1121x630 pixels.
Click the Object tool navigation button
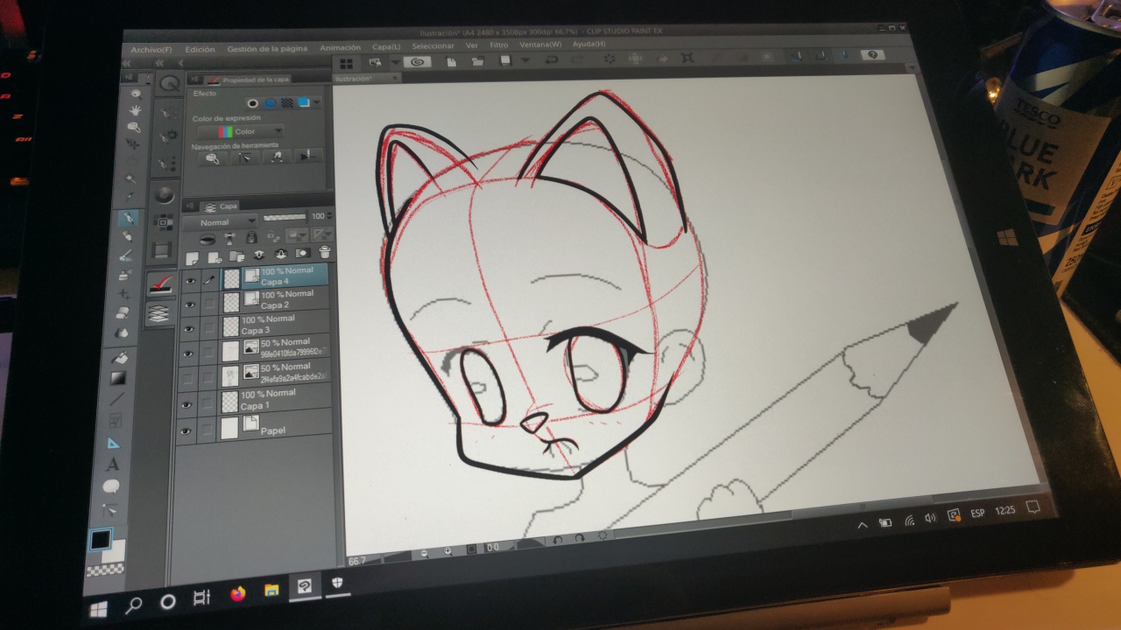pos(211,158)
